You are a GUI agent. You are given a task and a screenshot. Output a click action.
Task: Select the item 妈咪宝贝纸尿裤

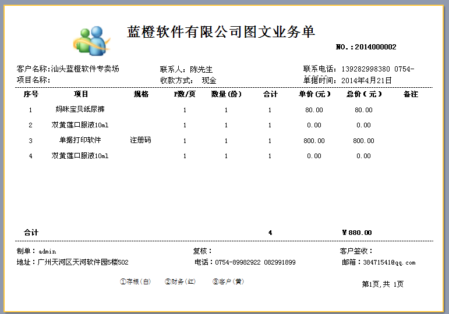tap(80, 109)
